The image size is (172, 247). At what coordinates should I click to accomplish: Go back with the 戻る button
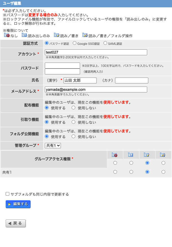(16, 223)
